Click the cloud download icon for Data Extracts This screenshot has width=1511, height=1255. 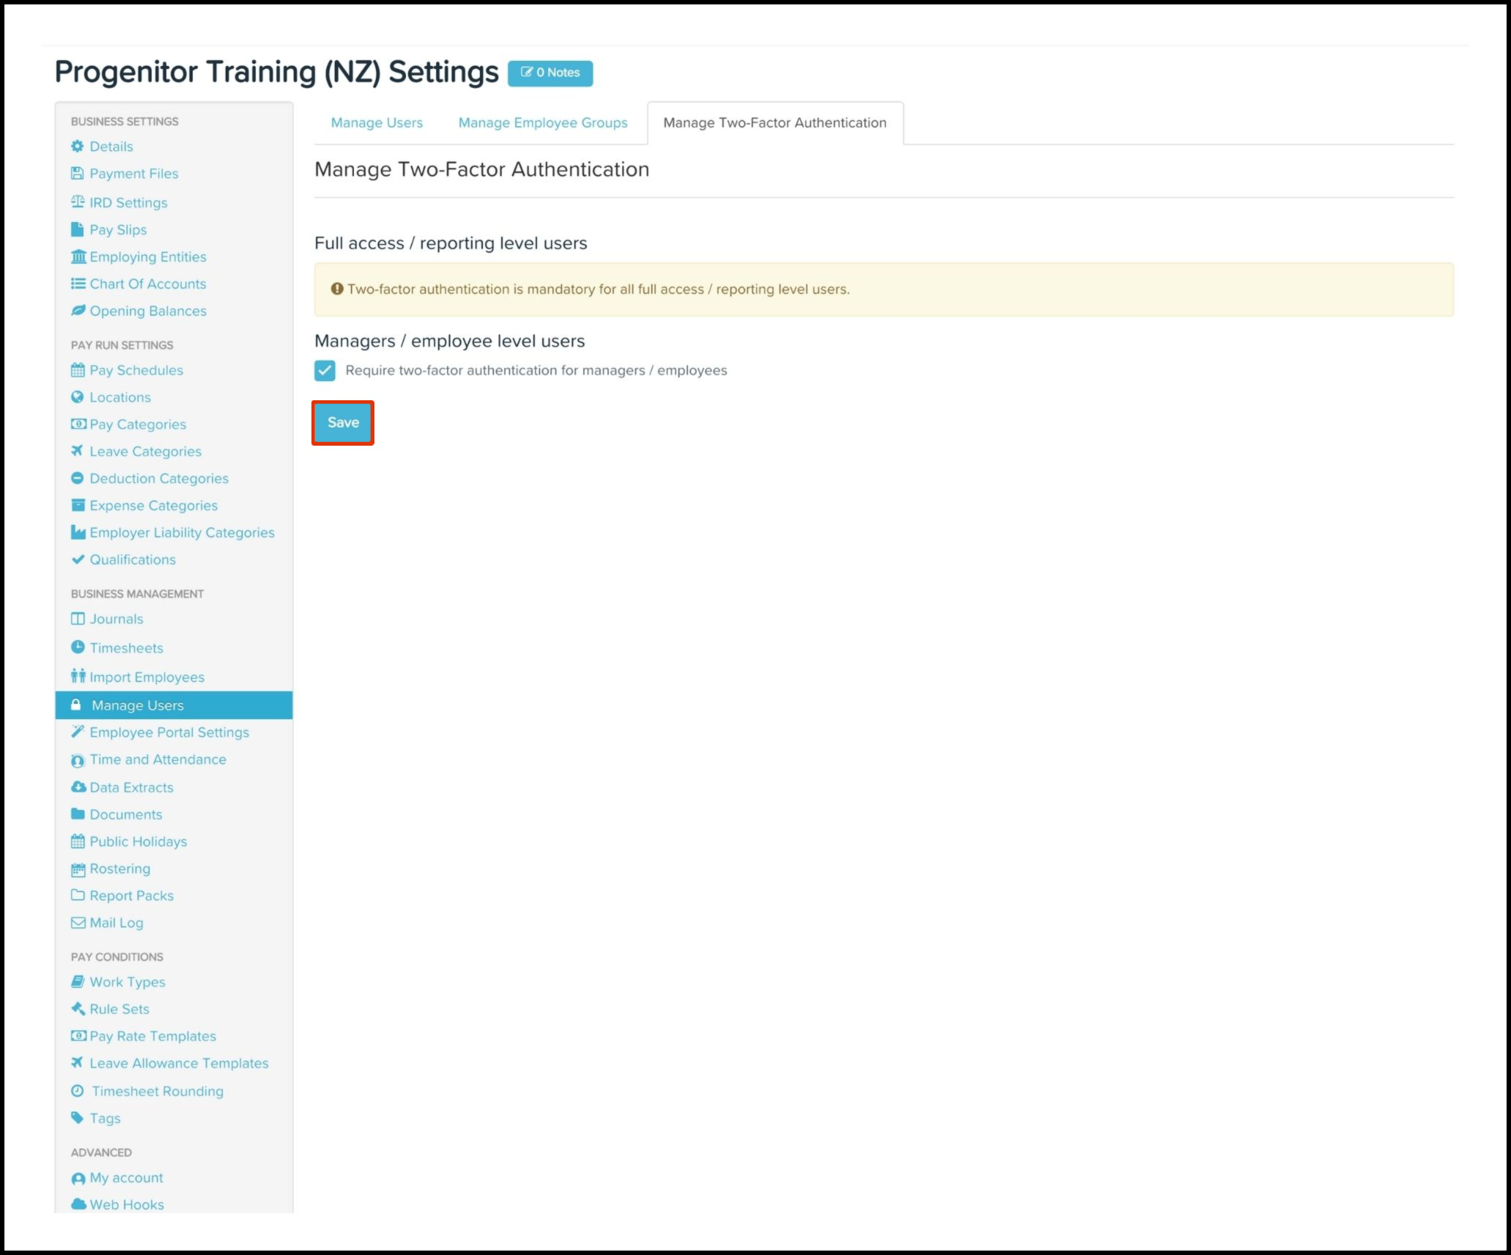[78, 787]
